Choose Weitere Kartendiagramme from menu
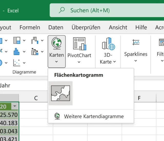The image size is (164, 141). click(x=94, y=116)
